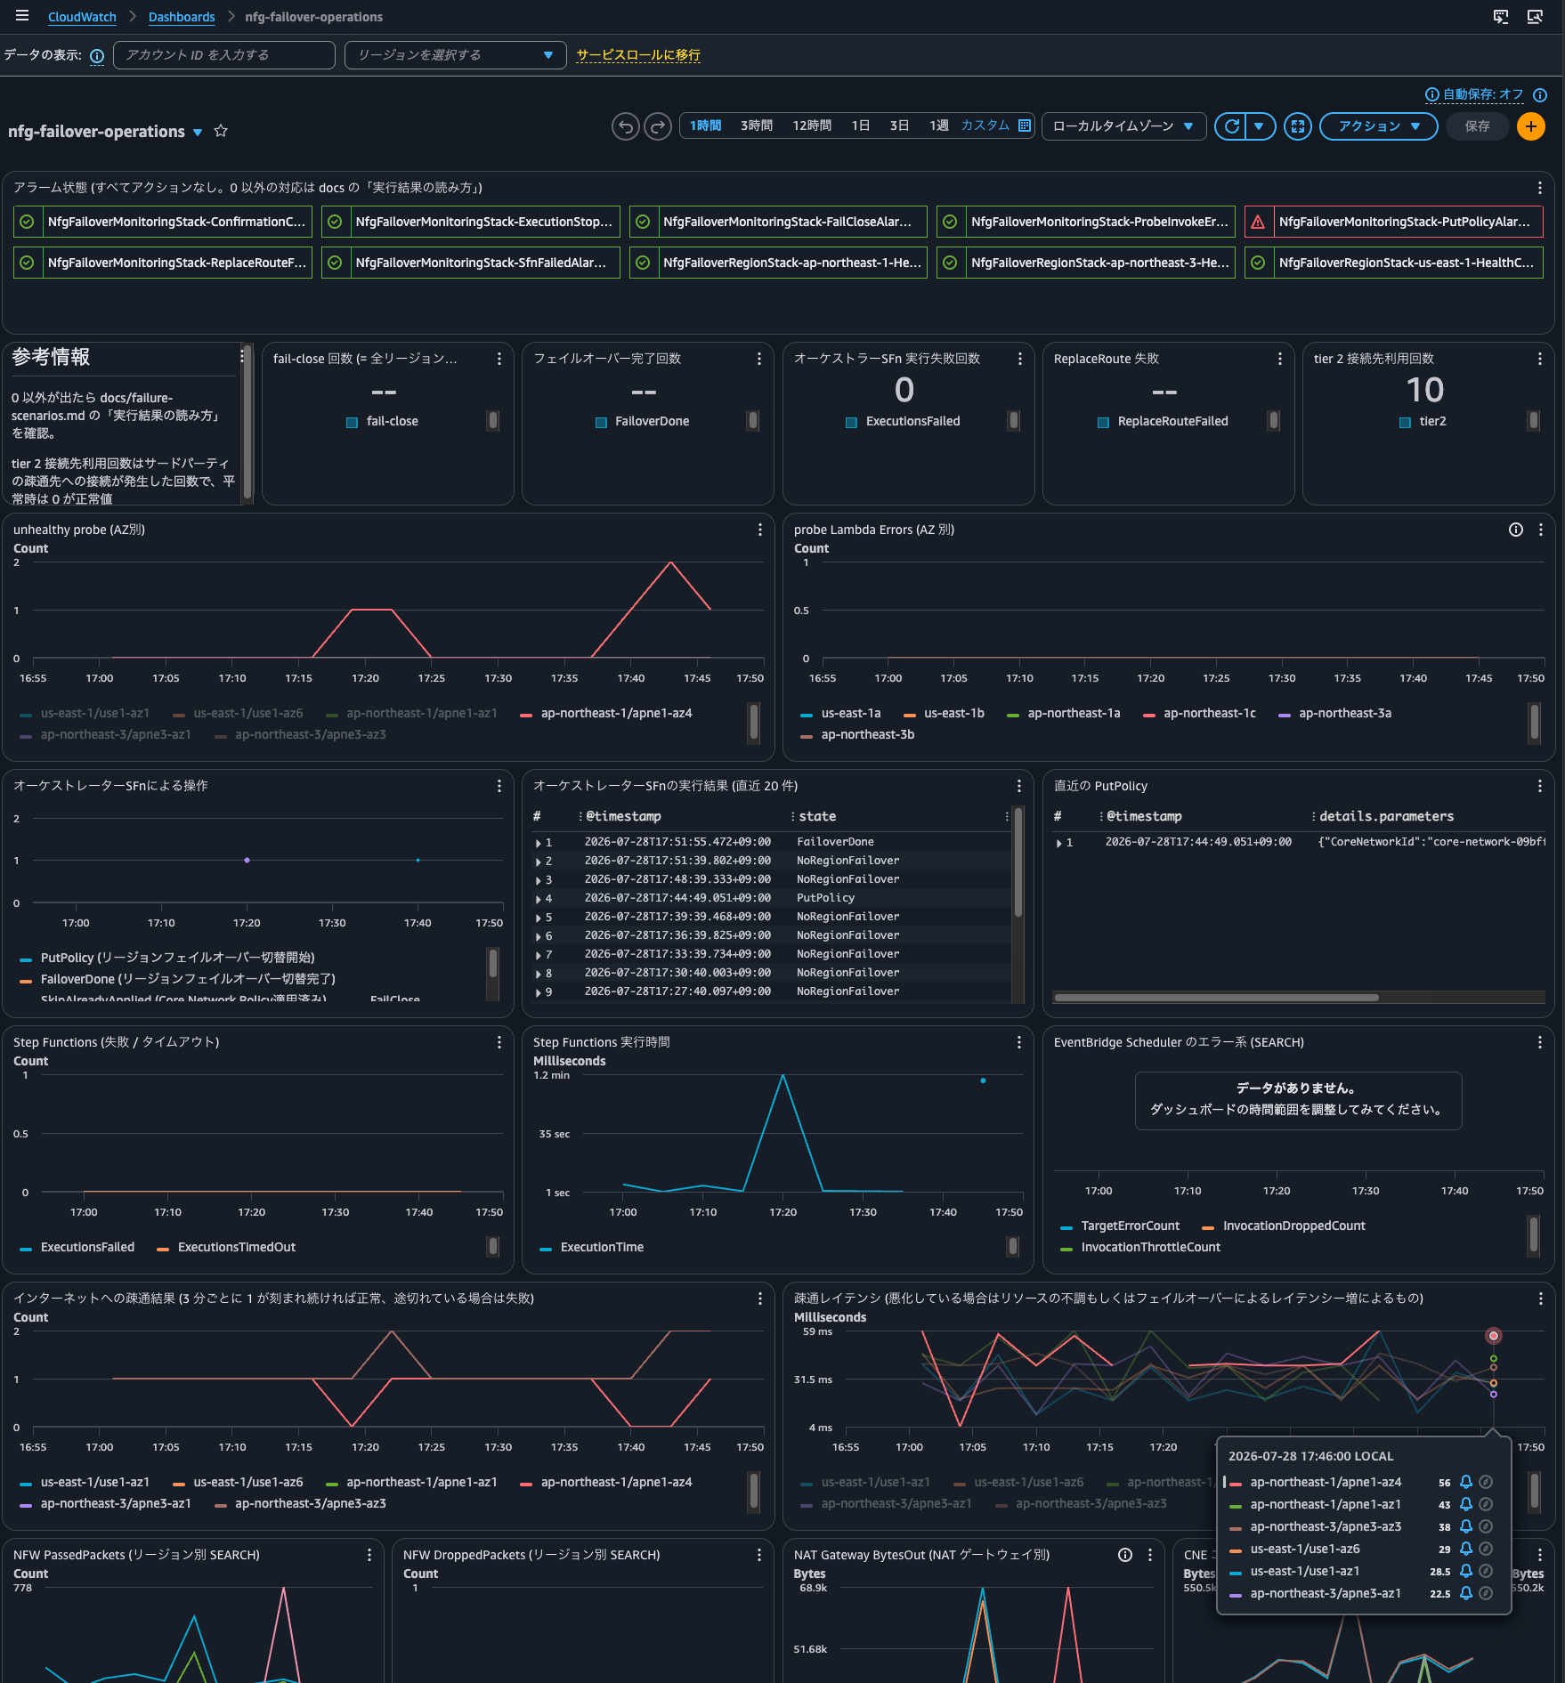1565x1683 pixels.
Task: Click PutPolicy alarm warning icon
Action: tap(1257, 222)
